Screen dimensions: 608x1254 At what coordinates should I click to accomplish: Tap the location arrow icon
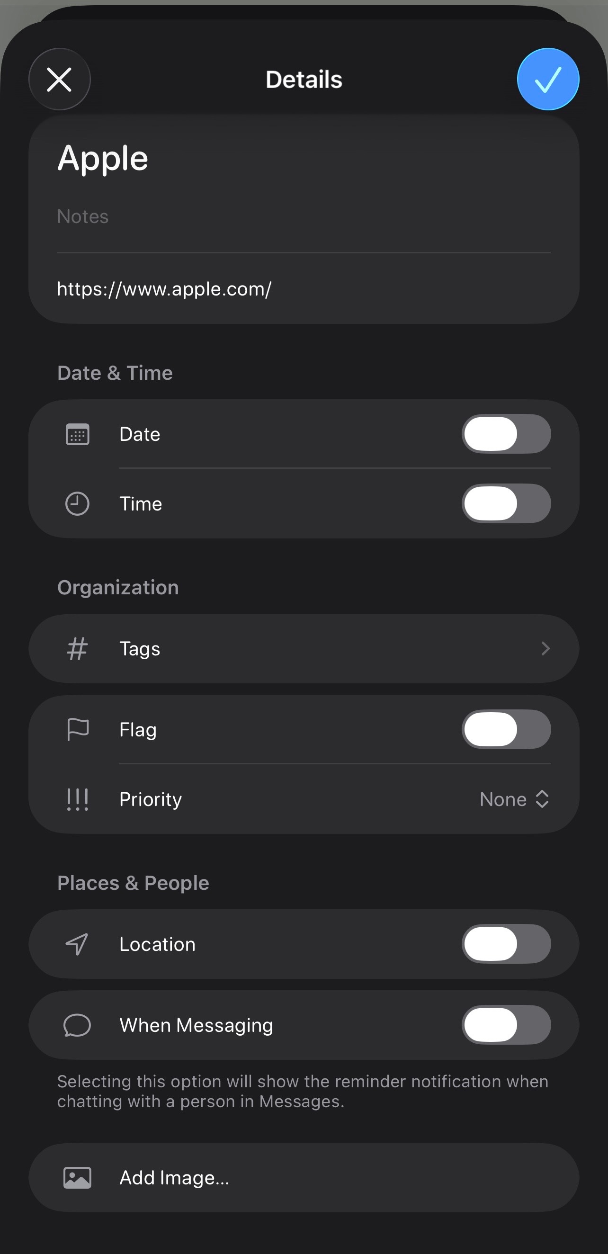point(77,944)
